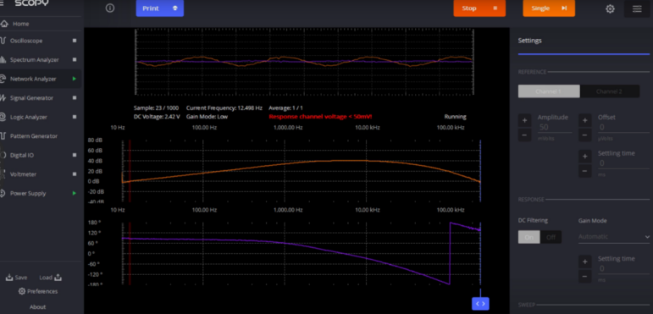Stop the Power Supply running indicator
The image size is (653, 314).
coord(75,193)
